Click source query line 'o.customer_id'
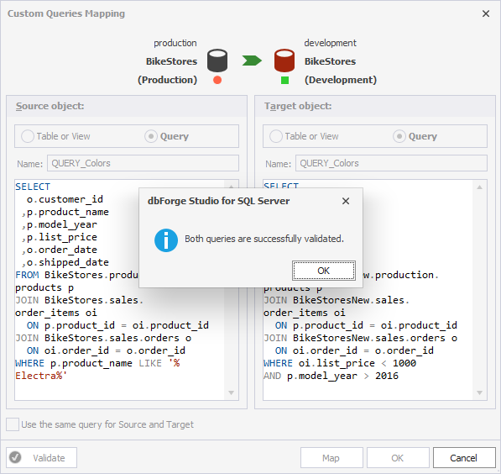501x474 pixels. point(65,199)
